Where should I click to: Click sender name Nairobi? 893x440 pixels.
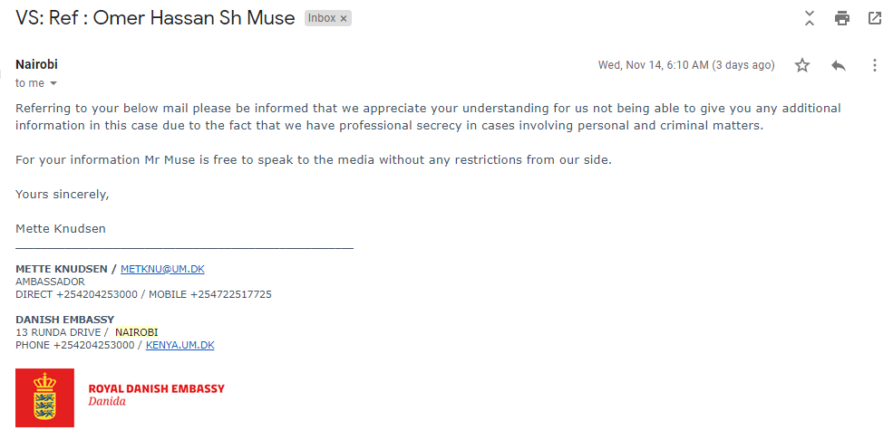click(x=36, y=64)
